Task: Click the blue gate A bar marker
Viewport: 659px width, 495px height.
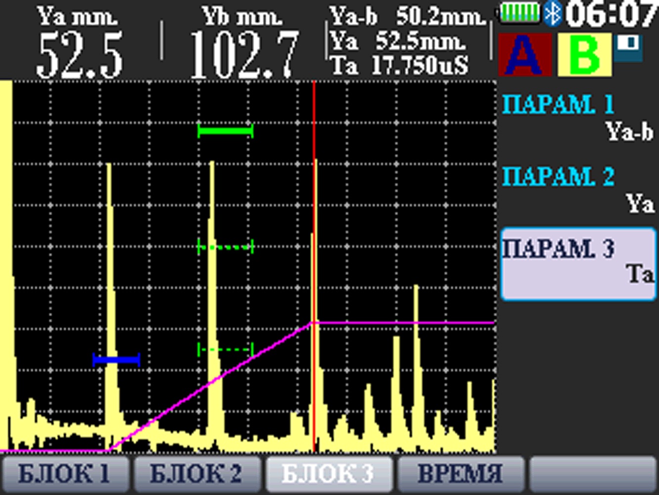Action: [117, 360]
